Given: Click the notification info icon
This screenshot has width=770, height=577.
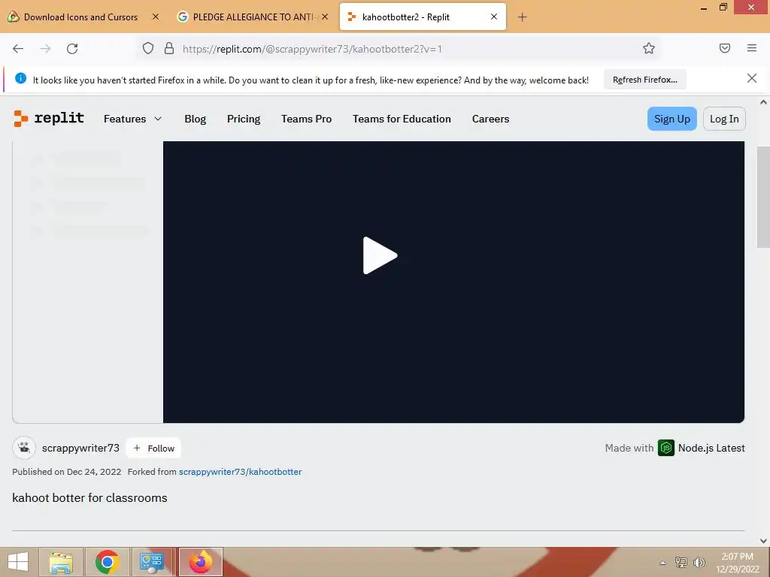Looking at the screenshot, I should click(20, 78).
